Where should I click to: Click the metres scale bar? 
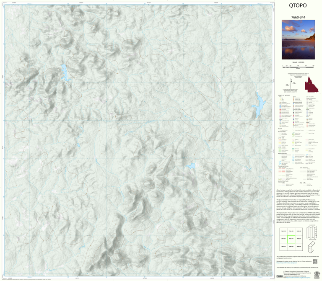[x=298, y=66]
